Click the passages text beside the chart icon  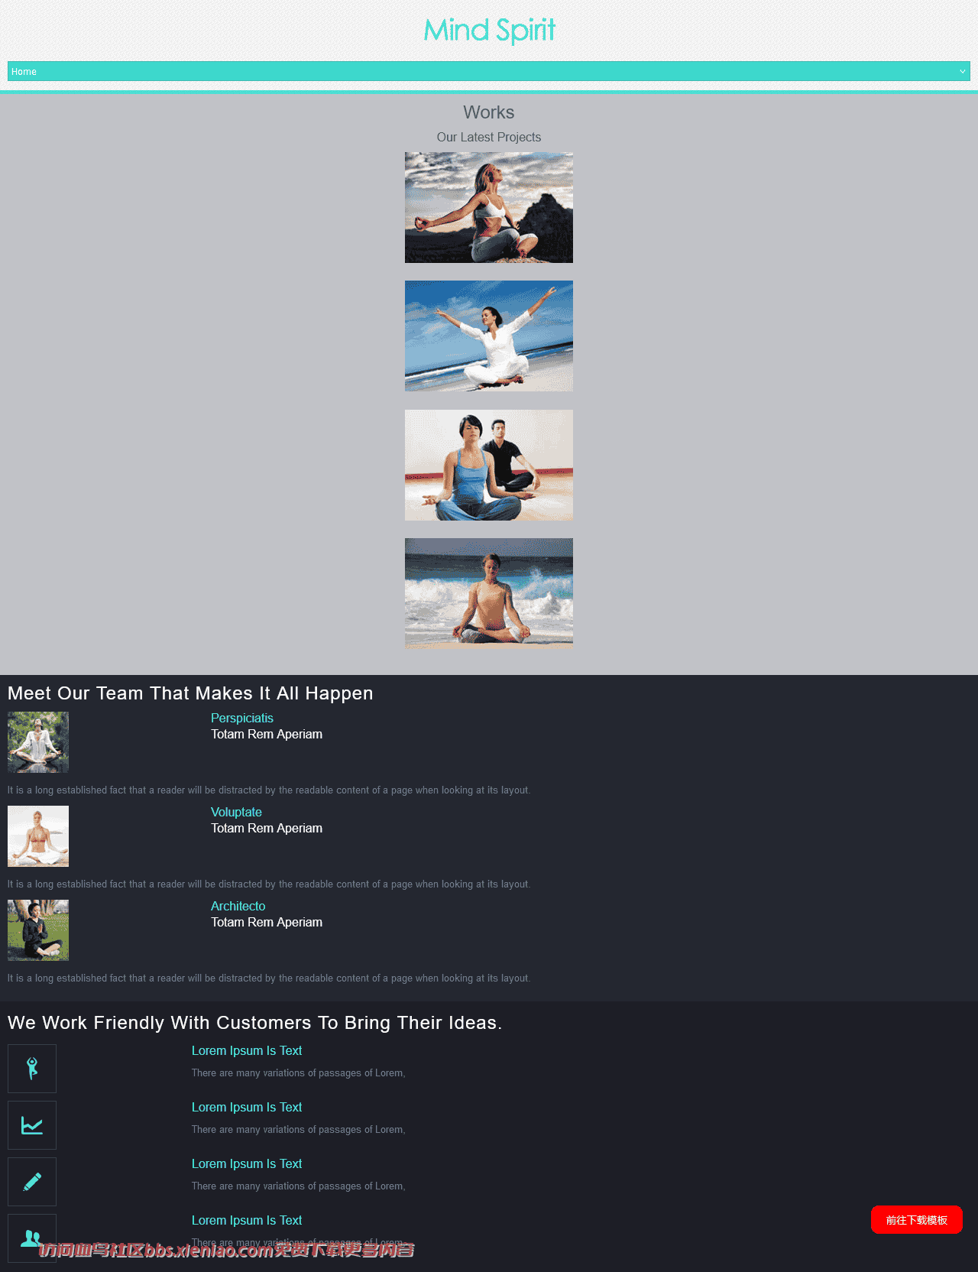point(299,1129)
